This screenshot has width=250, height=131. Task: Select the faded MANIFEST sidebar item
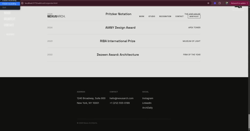pyautogui.click(x=9, y=19)
